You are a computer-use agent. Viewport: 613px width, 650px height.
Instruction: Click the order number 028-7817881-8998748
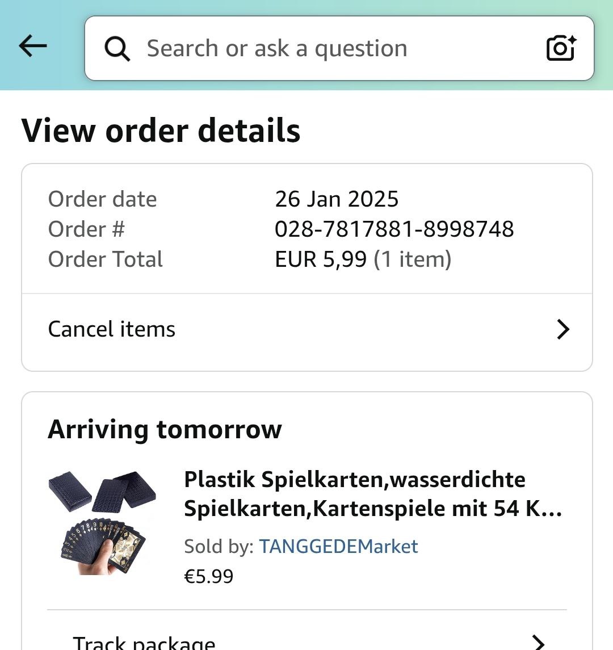point(394,229)
